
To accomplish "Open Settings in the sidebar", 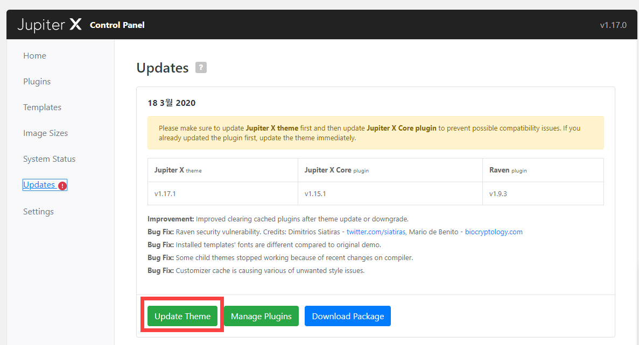I will pos(38,212).
